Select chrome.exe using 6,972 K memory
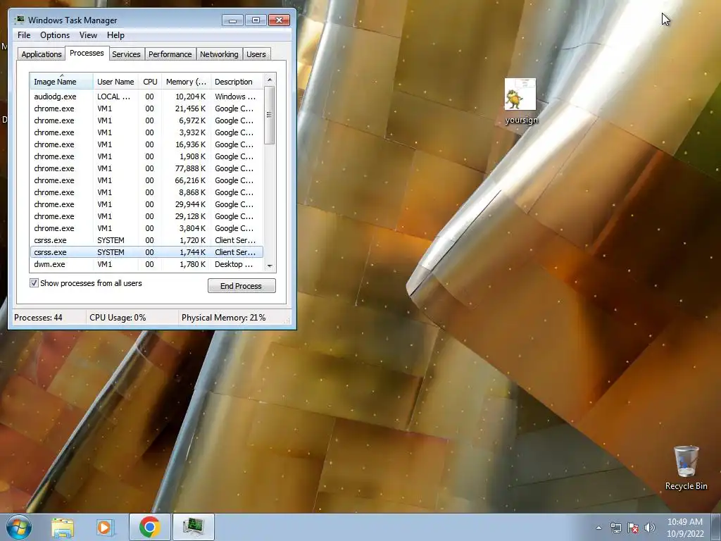 (146, 120)
